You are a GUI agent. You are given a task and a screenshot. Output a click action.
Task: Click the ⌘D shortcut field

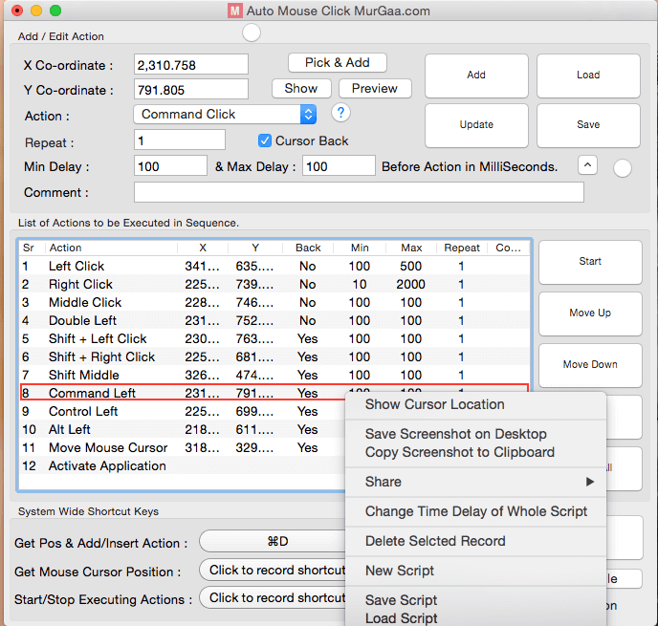273,541
